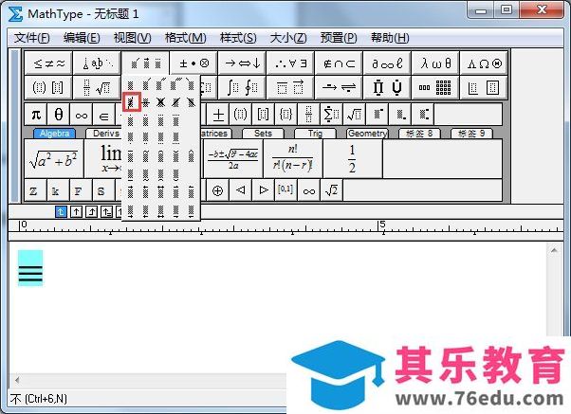Open matrix templates palette
This screenshot has width=571, height=414.
click(436, 87)
